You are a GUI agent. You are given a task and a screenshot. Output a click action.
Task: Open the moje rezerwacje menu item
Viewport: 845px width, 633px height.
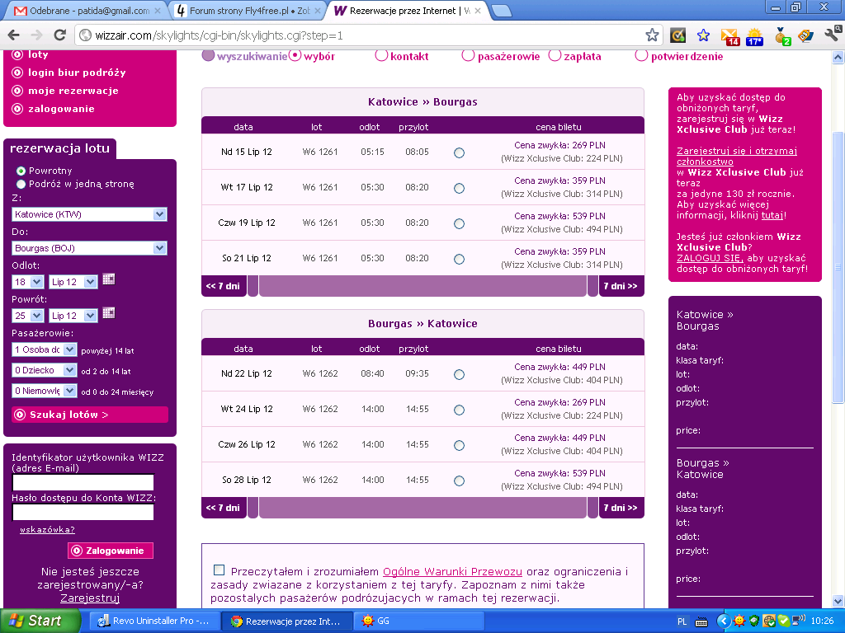(73, 91)
